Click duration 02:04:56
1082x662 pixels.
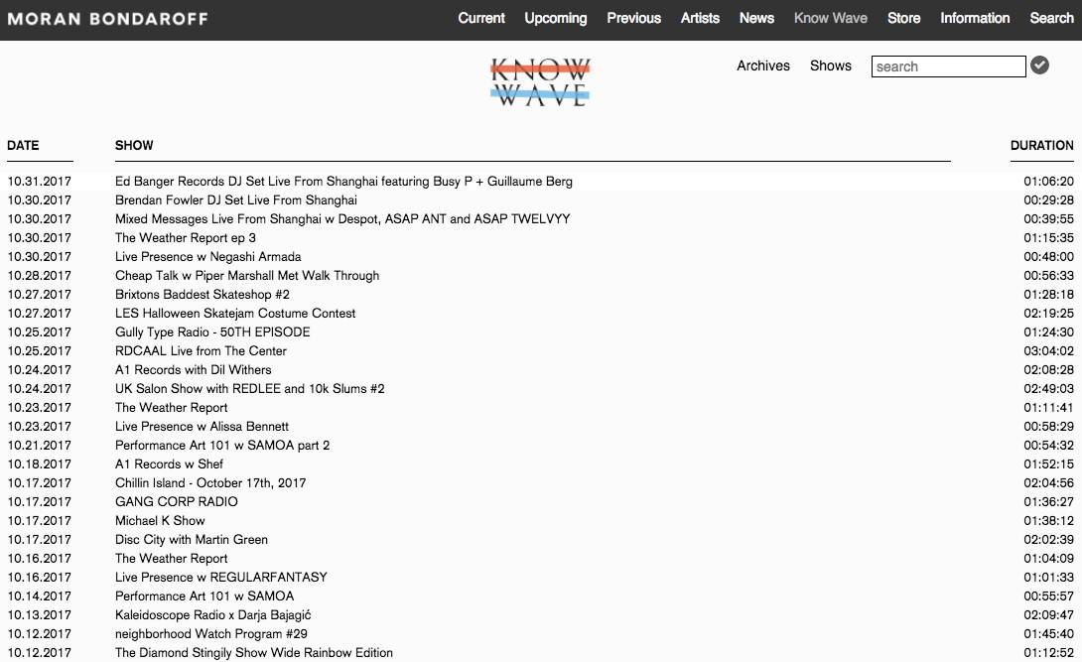coord(1048,482)
